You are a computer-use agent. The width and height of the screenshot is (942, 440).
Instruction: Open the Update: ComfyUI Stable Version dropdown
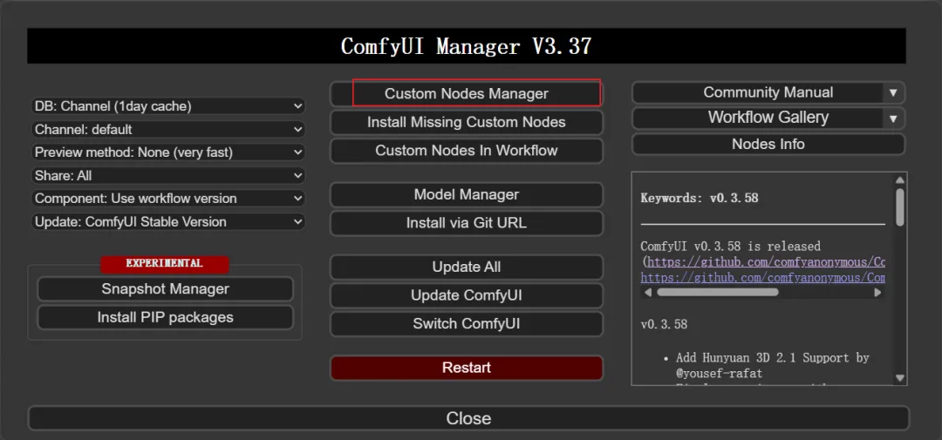pos(167,222)
